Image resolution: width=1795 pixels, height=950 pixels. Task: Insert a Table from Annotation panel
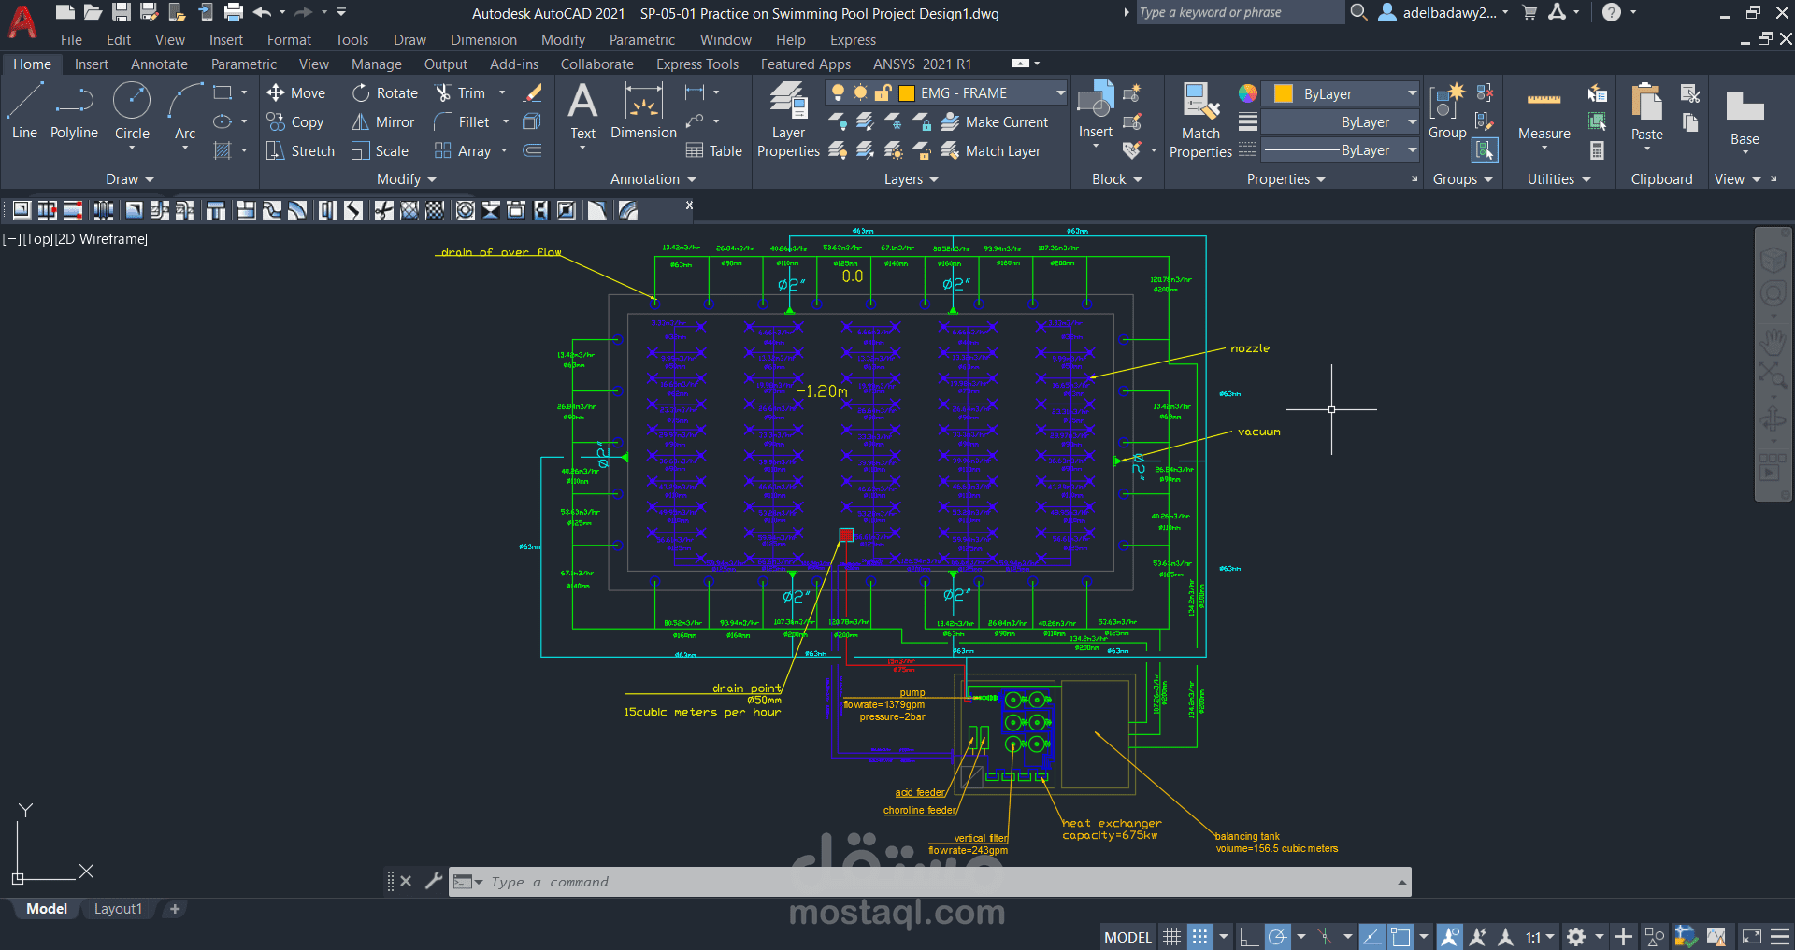(713, 151)
